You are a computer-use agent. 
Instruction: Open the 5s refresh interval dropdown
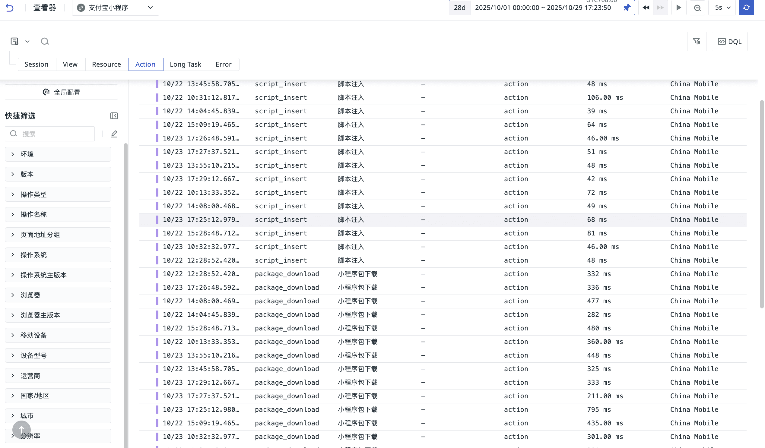tap(722, 8)
